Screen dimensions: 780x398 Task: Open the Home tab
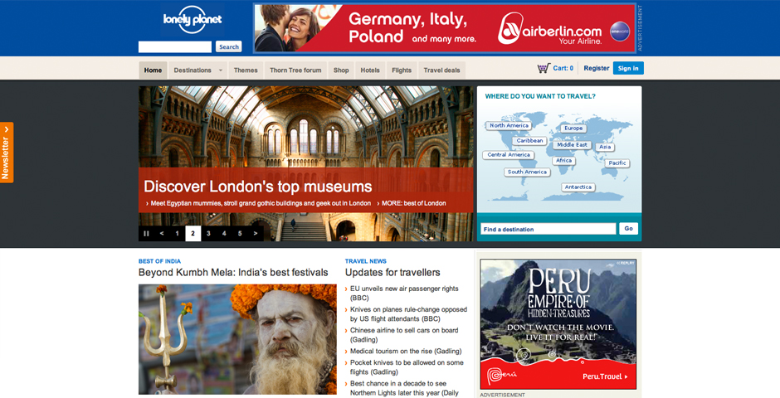[x=153, y=70]
